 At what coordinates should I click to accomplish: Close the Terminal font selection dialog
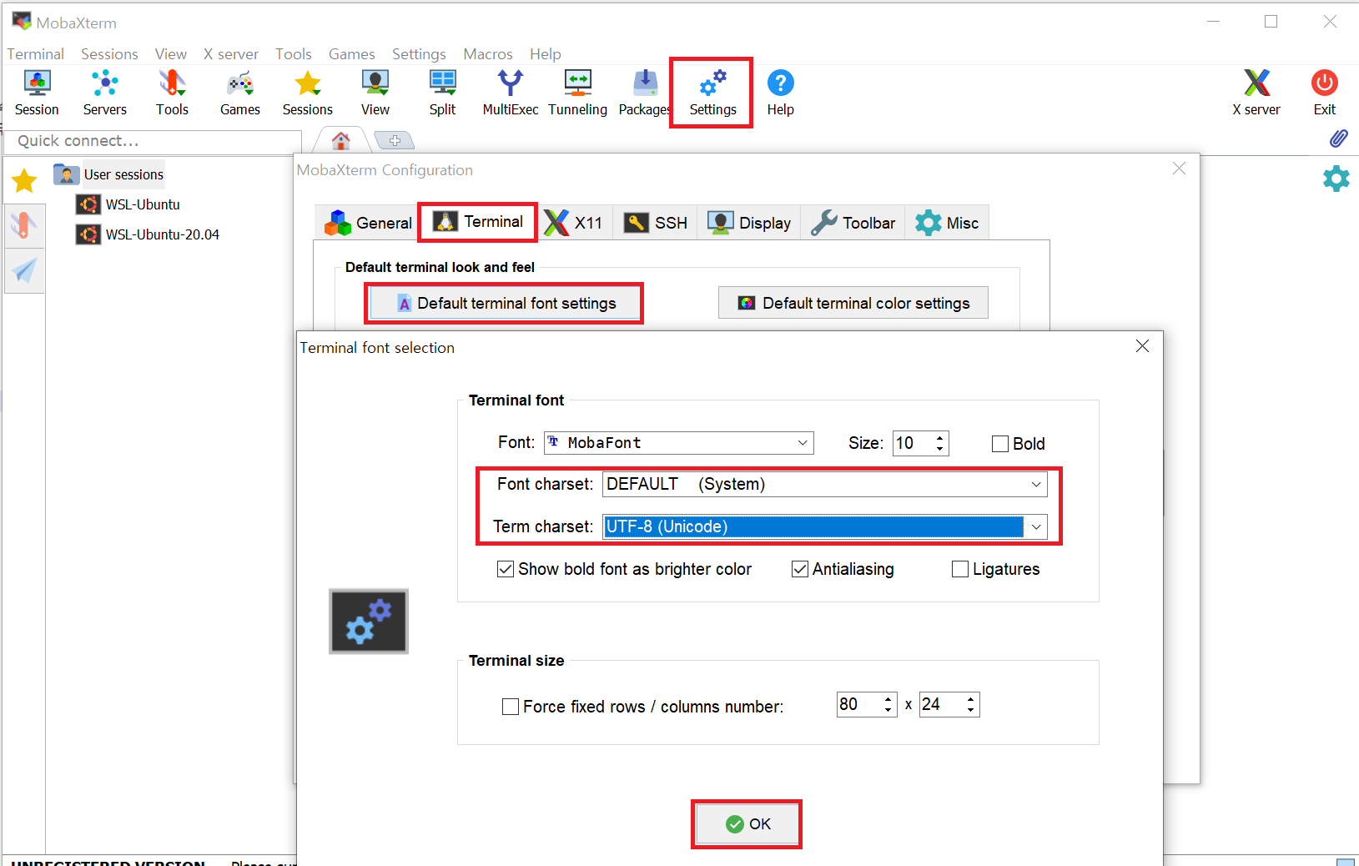1143,346
